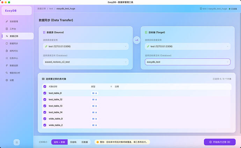Click the 目标库中同名对象将被覆盖 warning text
Image resolution: width=241 pixels, height=148 pixels.
pos(124,142)
